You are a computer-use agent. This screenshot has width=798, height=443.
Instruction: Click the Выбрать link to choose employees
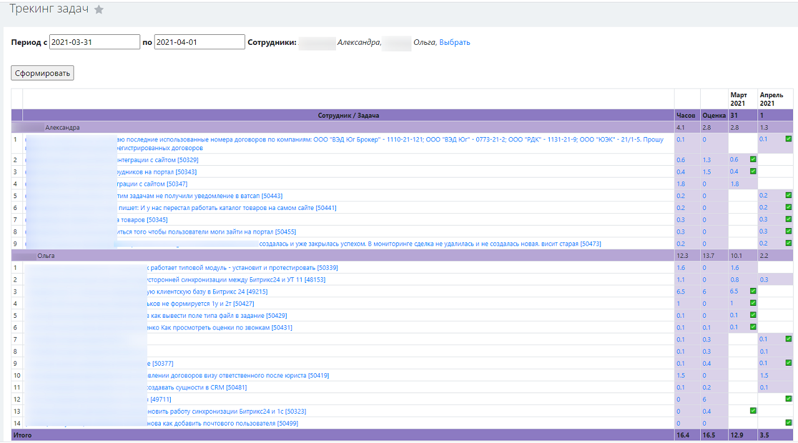[x=454, y=42]
